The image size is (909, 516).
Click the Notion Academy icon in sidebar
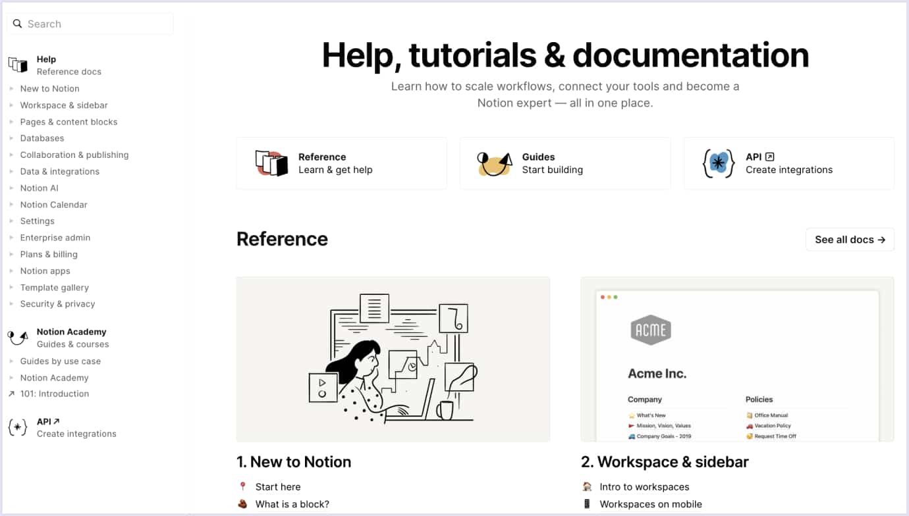(x=18, y=338)
